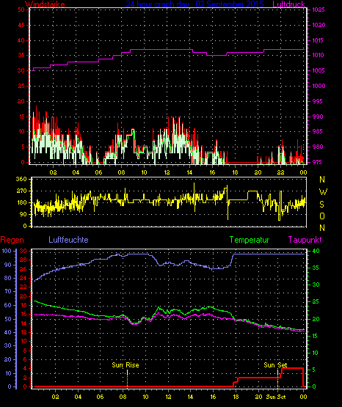Screen dimensions: 342x407
Task: Click the Luftfeuchte legend label
Action: [68, 240]
